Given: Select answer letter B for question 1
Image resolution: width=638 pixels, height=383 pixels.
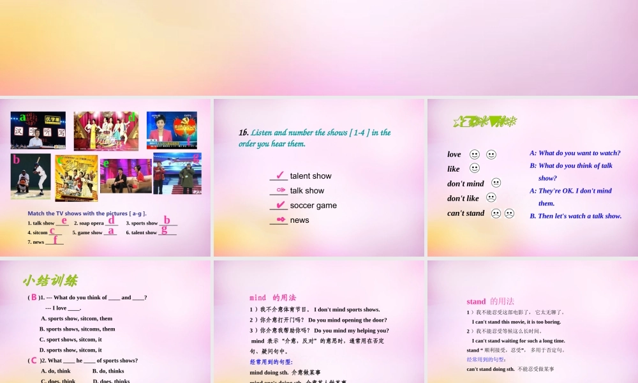Looking at the screenshot, I should [x=33, y=297].
